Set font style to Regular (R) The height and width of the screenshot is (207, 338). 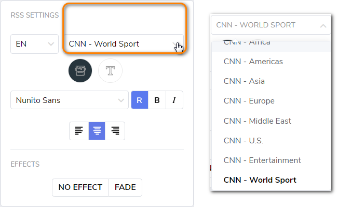(140, 100)
